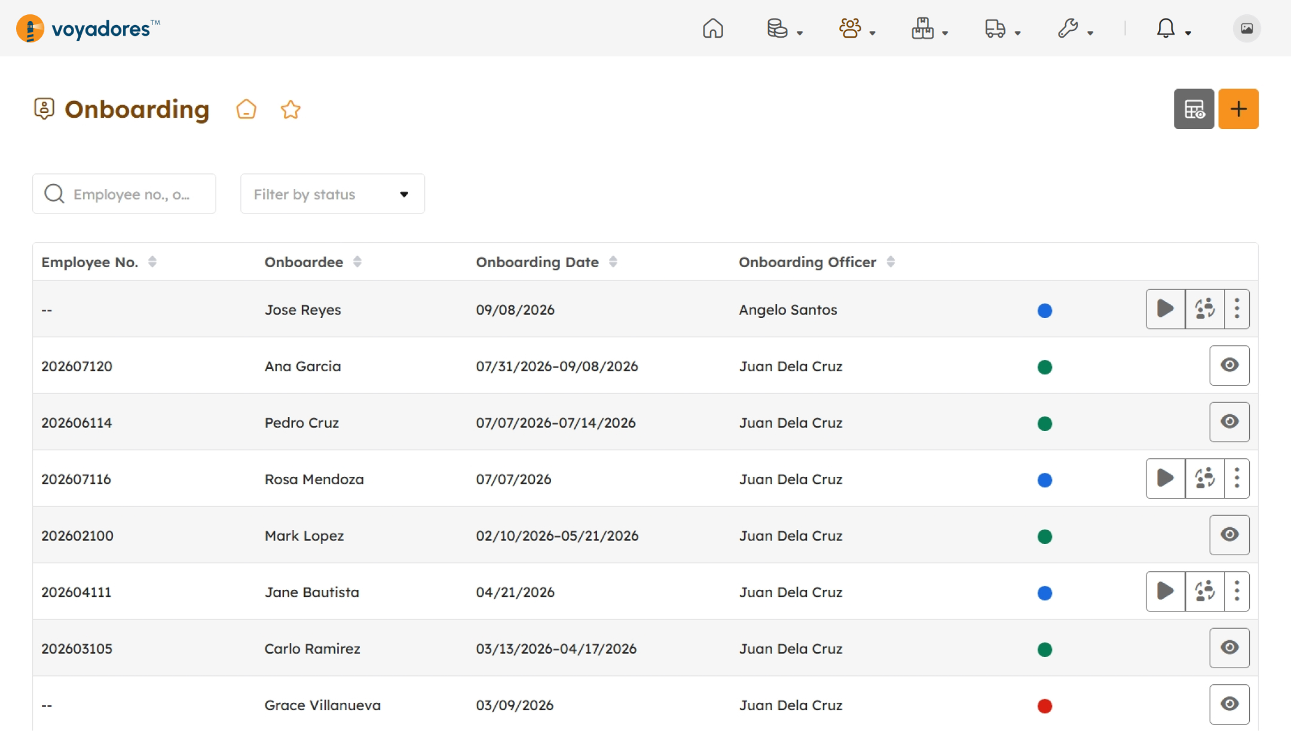Screen dimensions: 1291x731
Task: View Ana Garcia onboarding record
Action: coord(1229,365)
